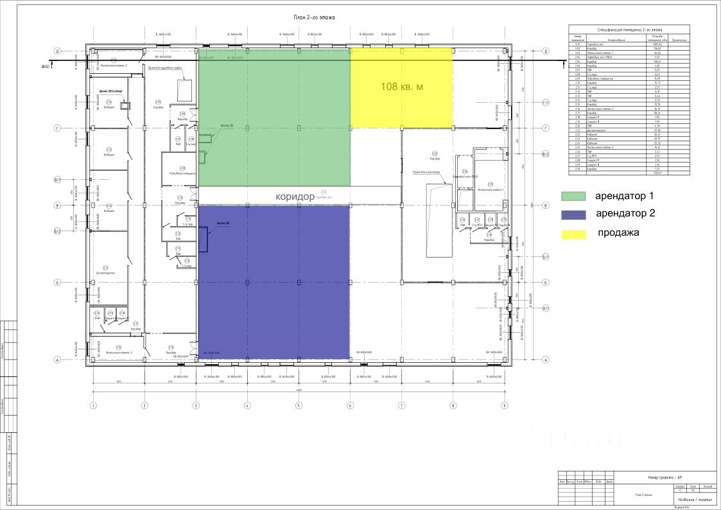The width and height of the screenshot is (721, 510).
Task: Click grid axis marker 6 below the plan
Action: 351,405
